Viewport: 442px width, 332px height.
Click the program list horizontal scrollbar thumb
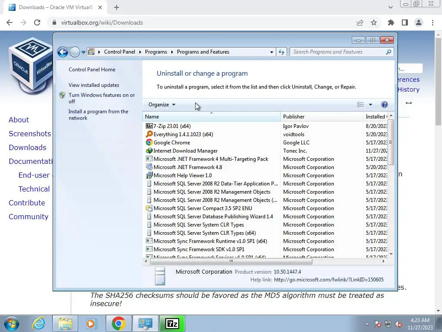click(x=231, y=261)
